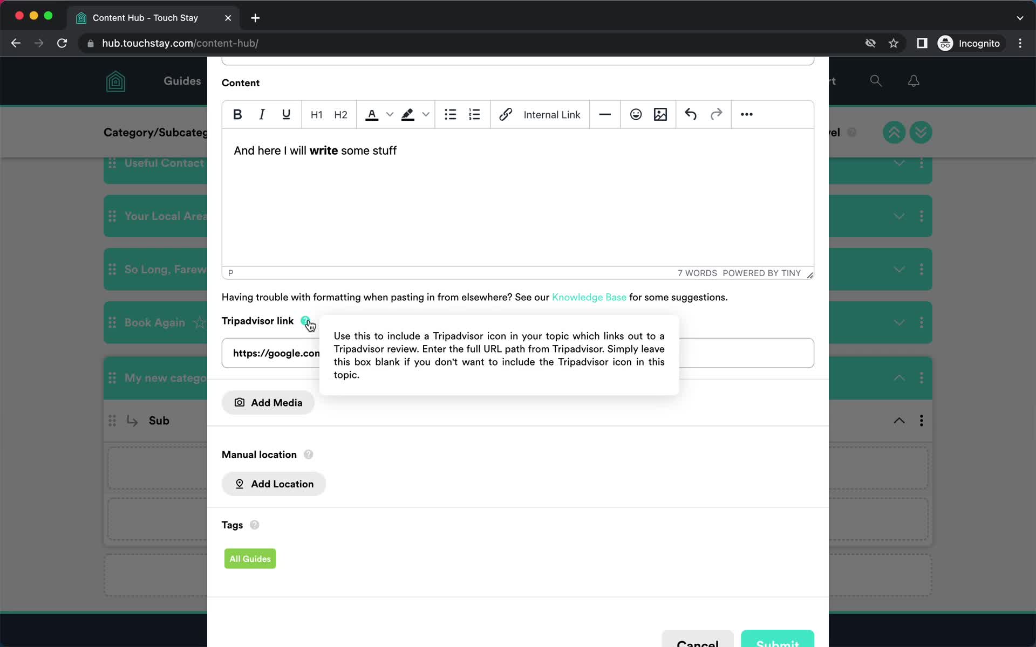Click the Manual location help icon

coord(308,455)
